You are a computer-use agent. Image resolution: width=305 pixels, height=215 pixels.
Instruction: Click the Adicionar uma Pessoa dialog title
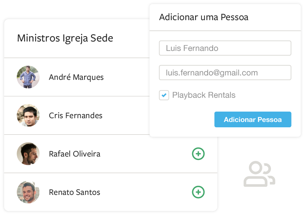tap(204, 17)
